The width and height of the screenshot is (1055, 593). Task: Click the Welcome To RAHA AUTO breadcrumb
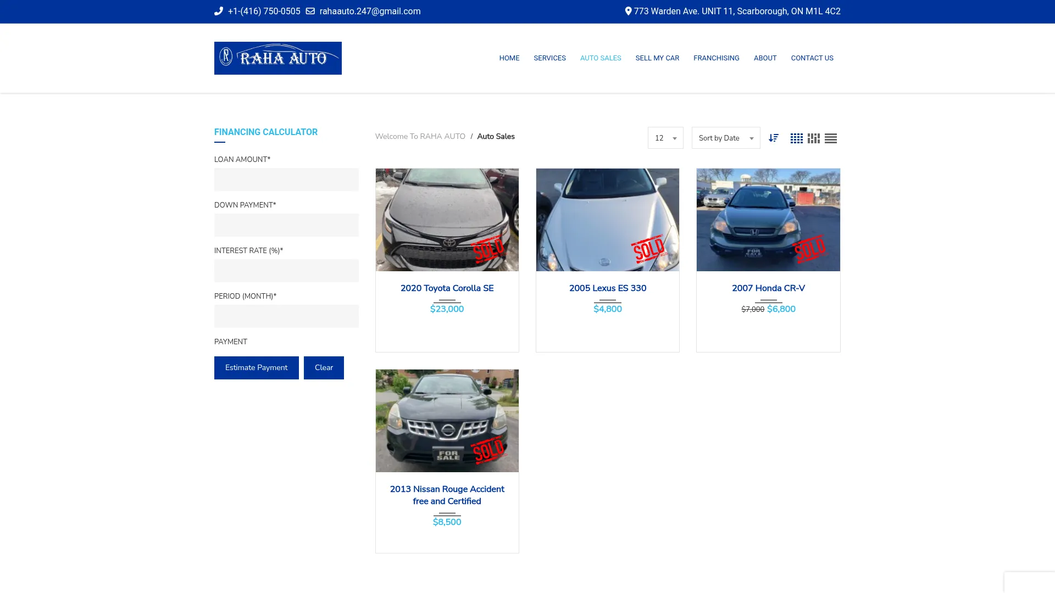(x=420, y=136)
